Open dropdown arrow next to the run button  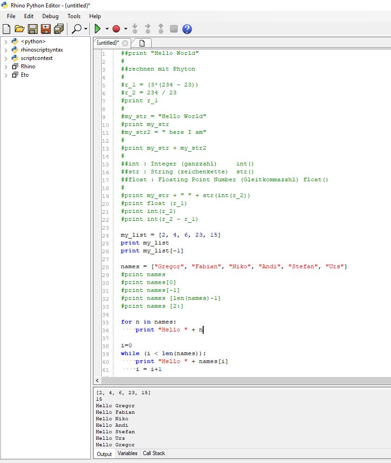107,29
